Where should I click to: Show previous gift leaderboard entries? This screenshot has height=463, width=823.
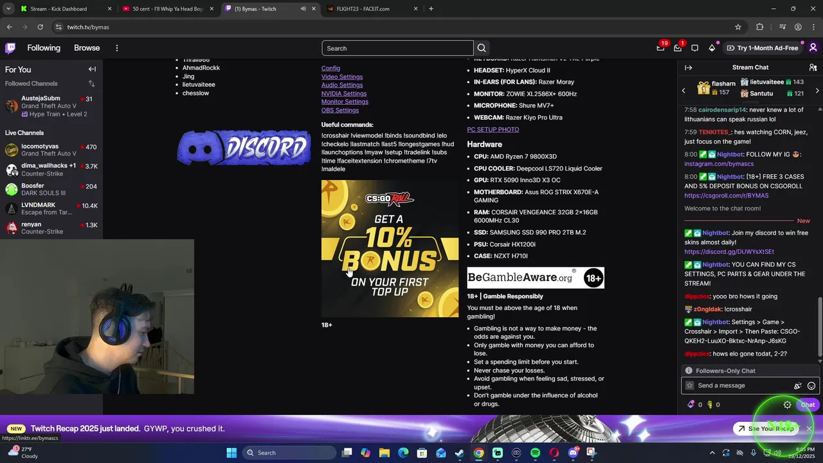tap(683, 91)
